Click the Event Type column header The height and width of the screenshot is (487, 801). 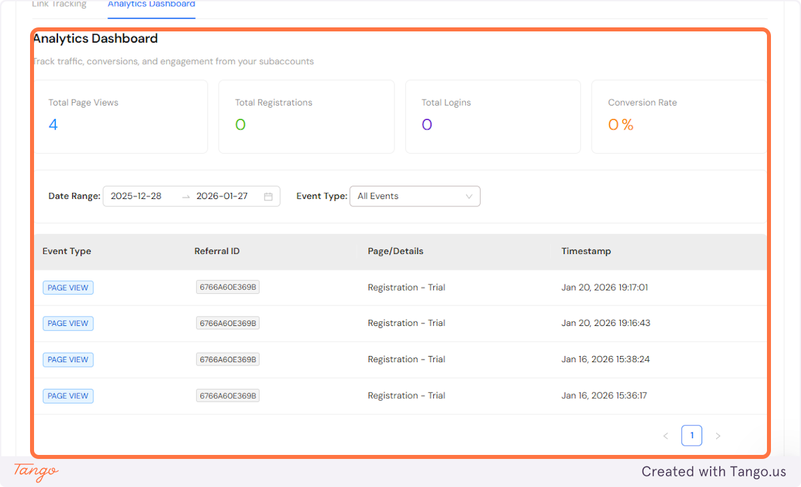[67, 251]
